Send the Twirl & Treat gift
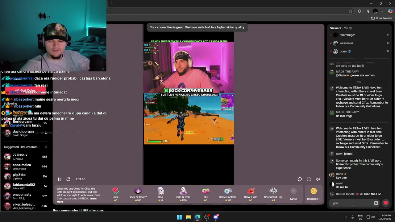 pyautogui.click(x=183, y=194)
